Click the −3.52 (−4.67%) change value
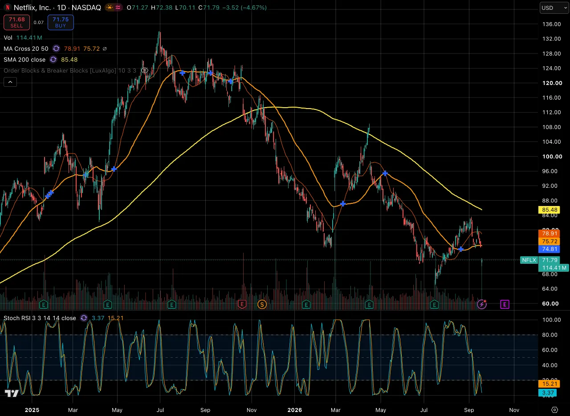This screenshot has width=570, height=416. (x=244, y=8)
